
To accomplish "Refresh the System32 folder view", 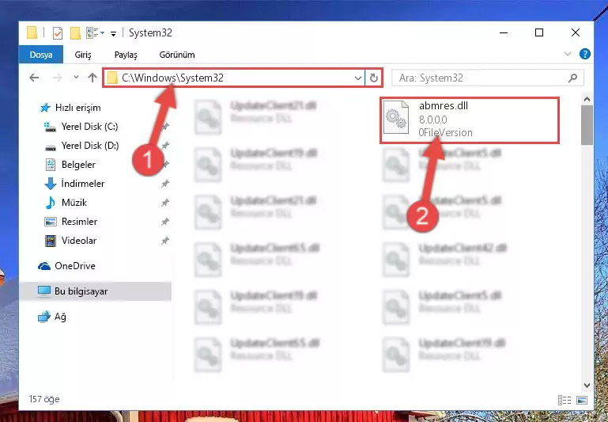I will point(373,78).
